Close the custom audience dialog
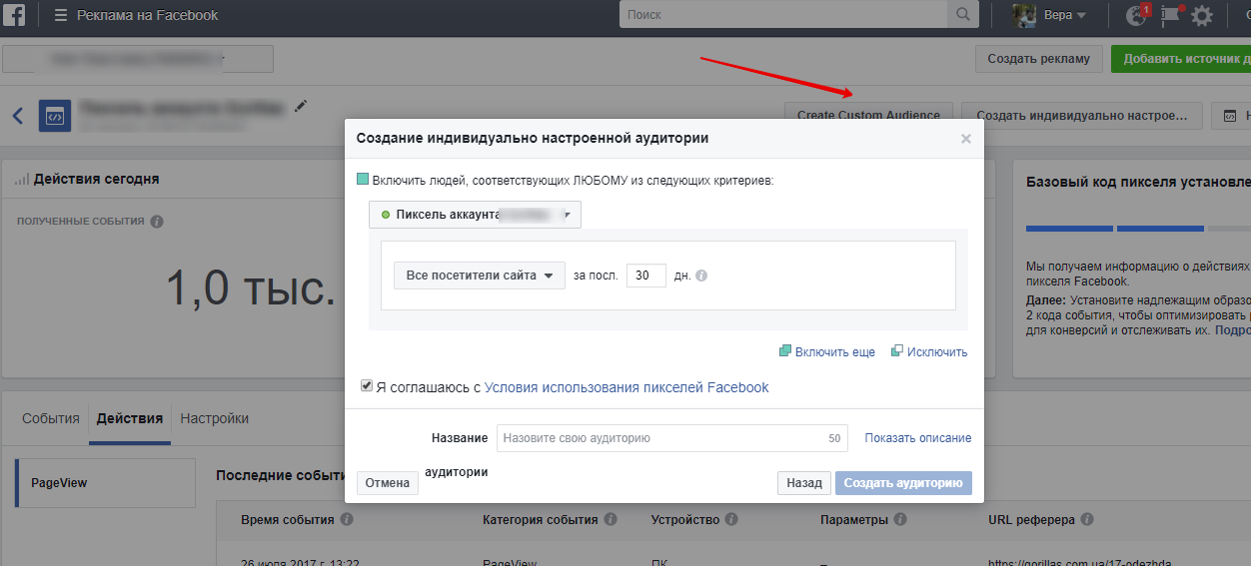This screenshot has width=1251, height=566. coord(965,139)
